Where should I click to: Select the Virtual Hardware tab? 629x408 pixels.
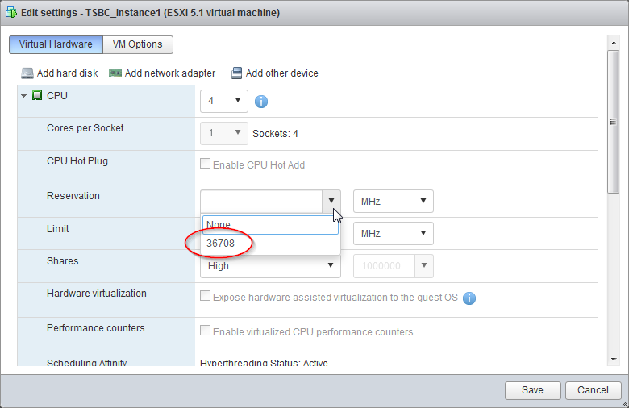[x=56, y=44]
